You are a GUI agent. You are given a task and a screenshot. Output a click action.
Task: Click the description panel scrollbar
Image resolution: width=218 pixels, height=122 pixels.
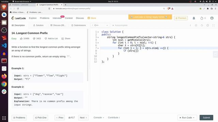tap(88, 55)
